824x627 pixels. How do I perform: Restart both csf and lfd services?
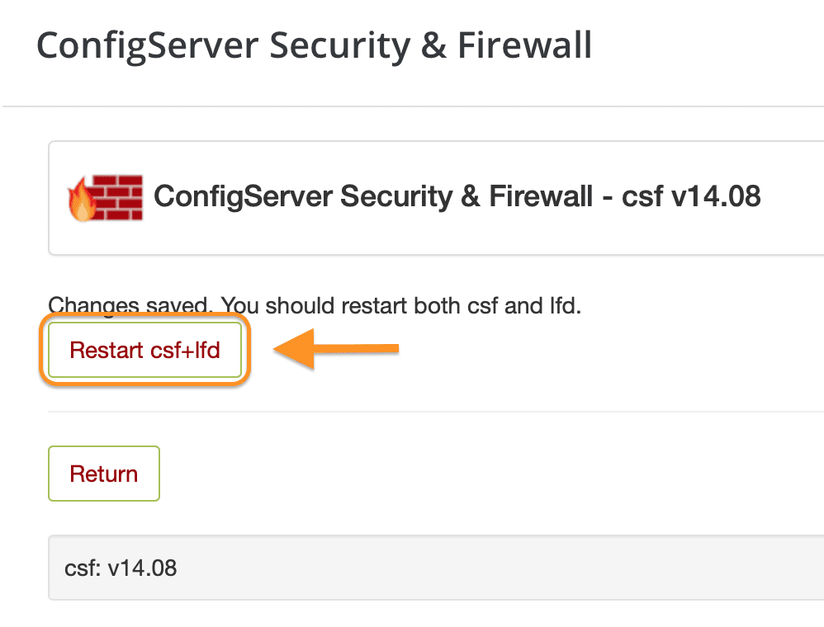(144, 350)
